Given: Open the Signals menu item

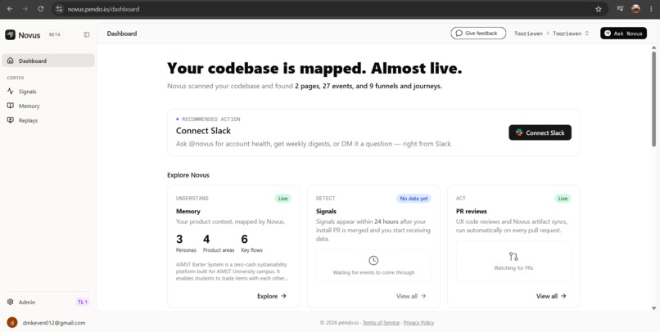Looking at the screenshot, I should [48, 92].
